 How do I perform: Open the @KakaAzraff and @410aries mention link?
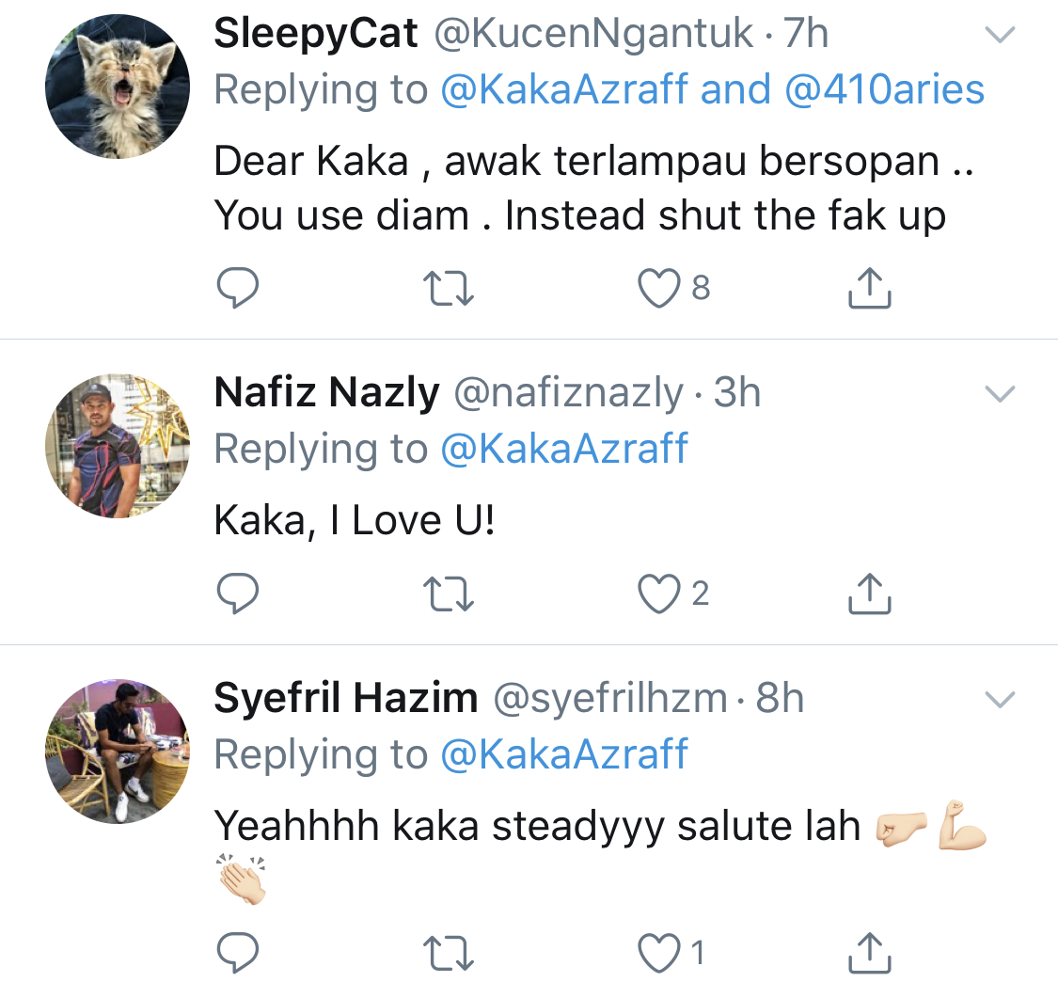click(712, 89)
